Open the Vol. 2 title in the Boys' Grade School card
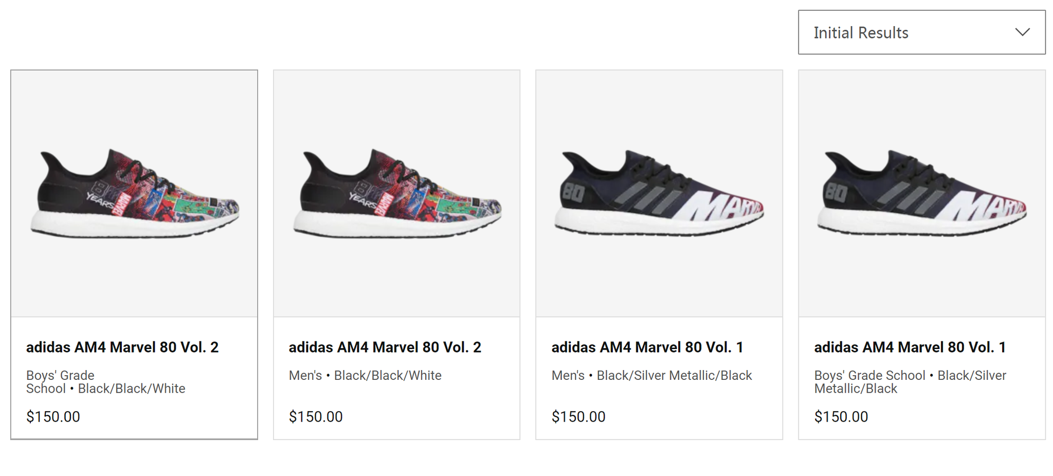 tap(122, 347)
